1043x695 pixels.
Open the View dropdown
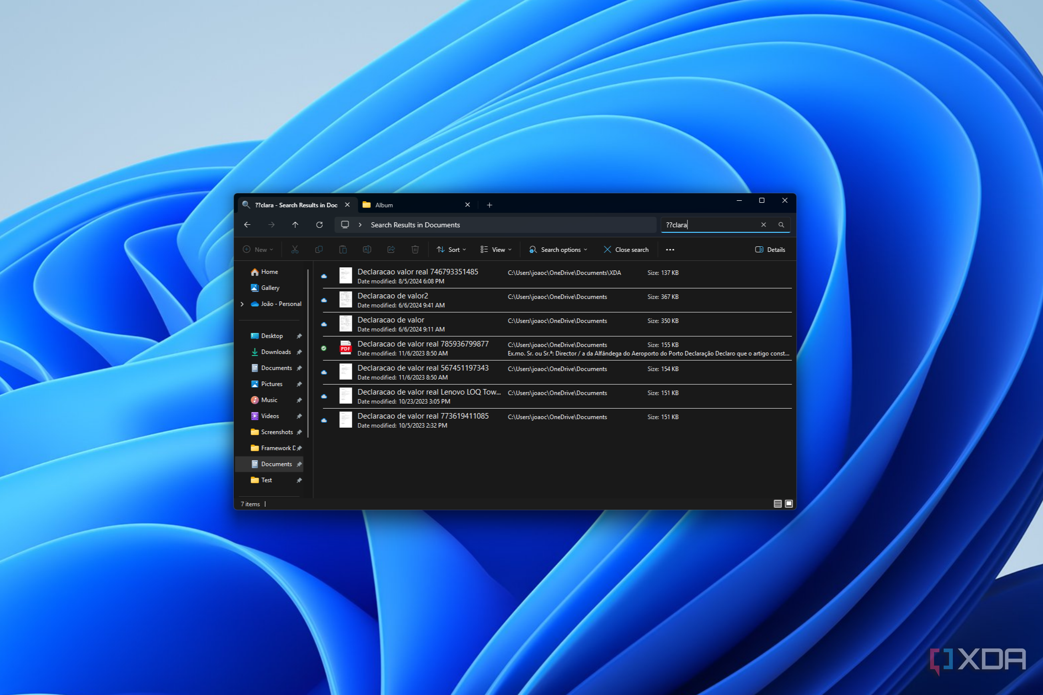(x=496, y=249)
